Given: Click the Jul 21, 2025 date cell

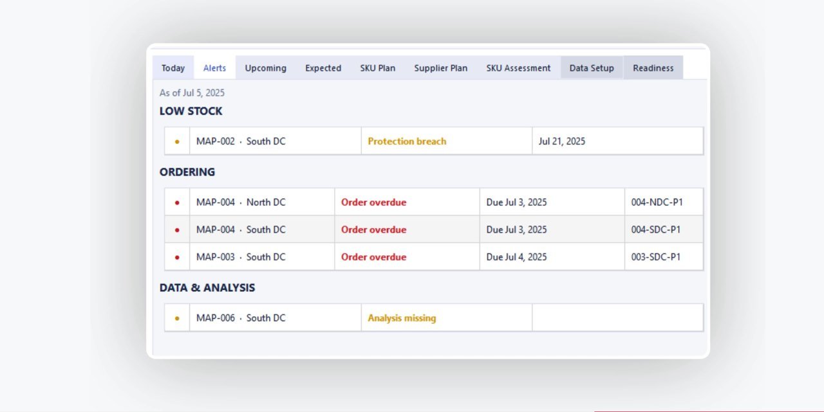Looking at the screenshot, I should (617, 141).
